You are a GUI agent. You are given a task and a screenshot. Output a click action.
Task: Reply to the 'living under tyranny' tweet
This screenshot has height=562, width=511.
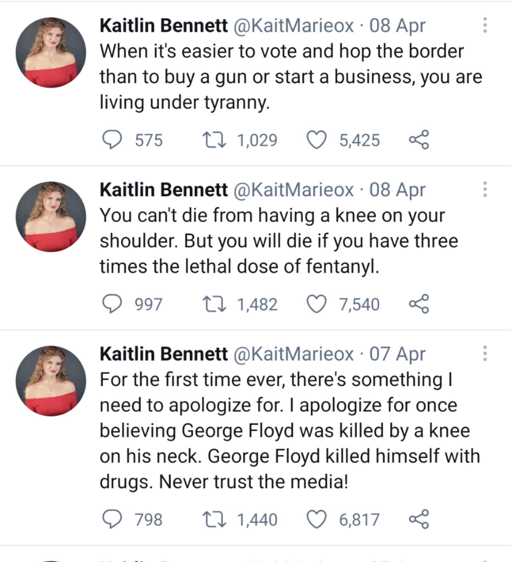click(x=112, y=140)
